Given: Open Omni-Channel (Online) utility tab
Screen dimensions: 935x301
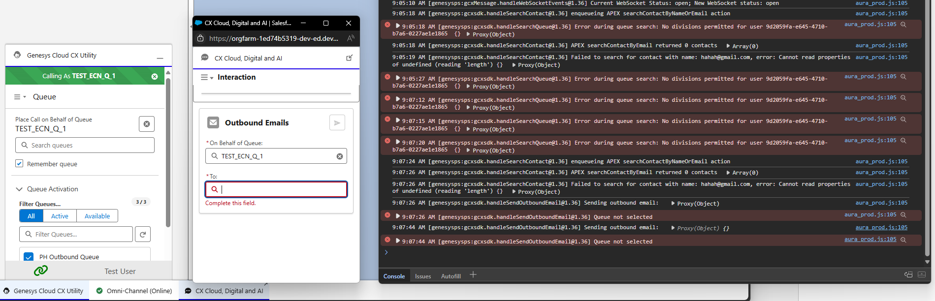Looking at the screenshot, I should [x=134, y=291].
